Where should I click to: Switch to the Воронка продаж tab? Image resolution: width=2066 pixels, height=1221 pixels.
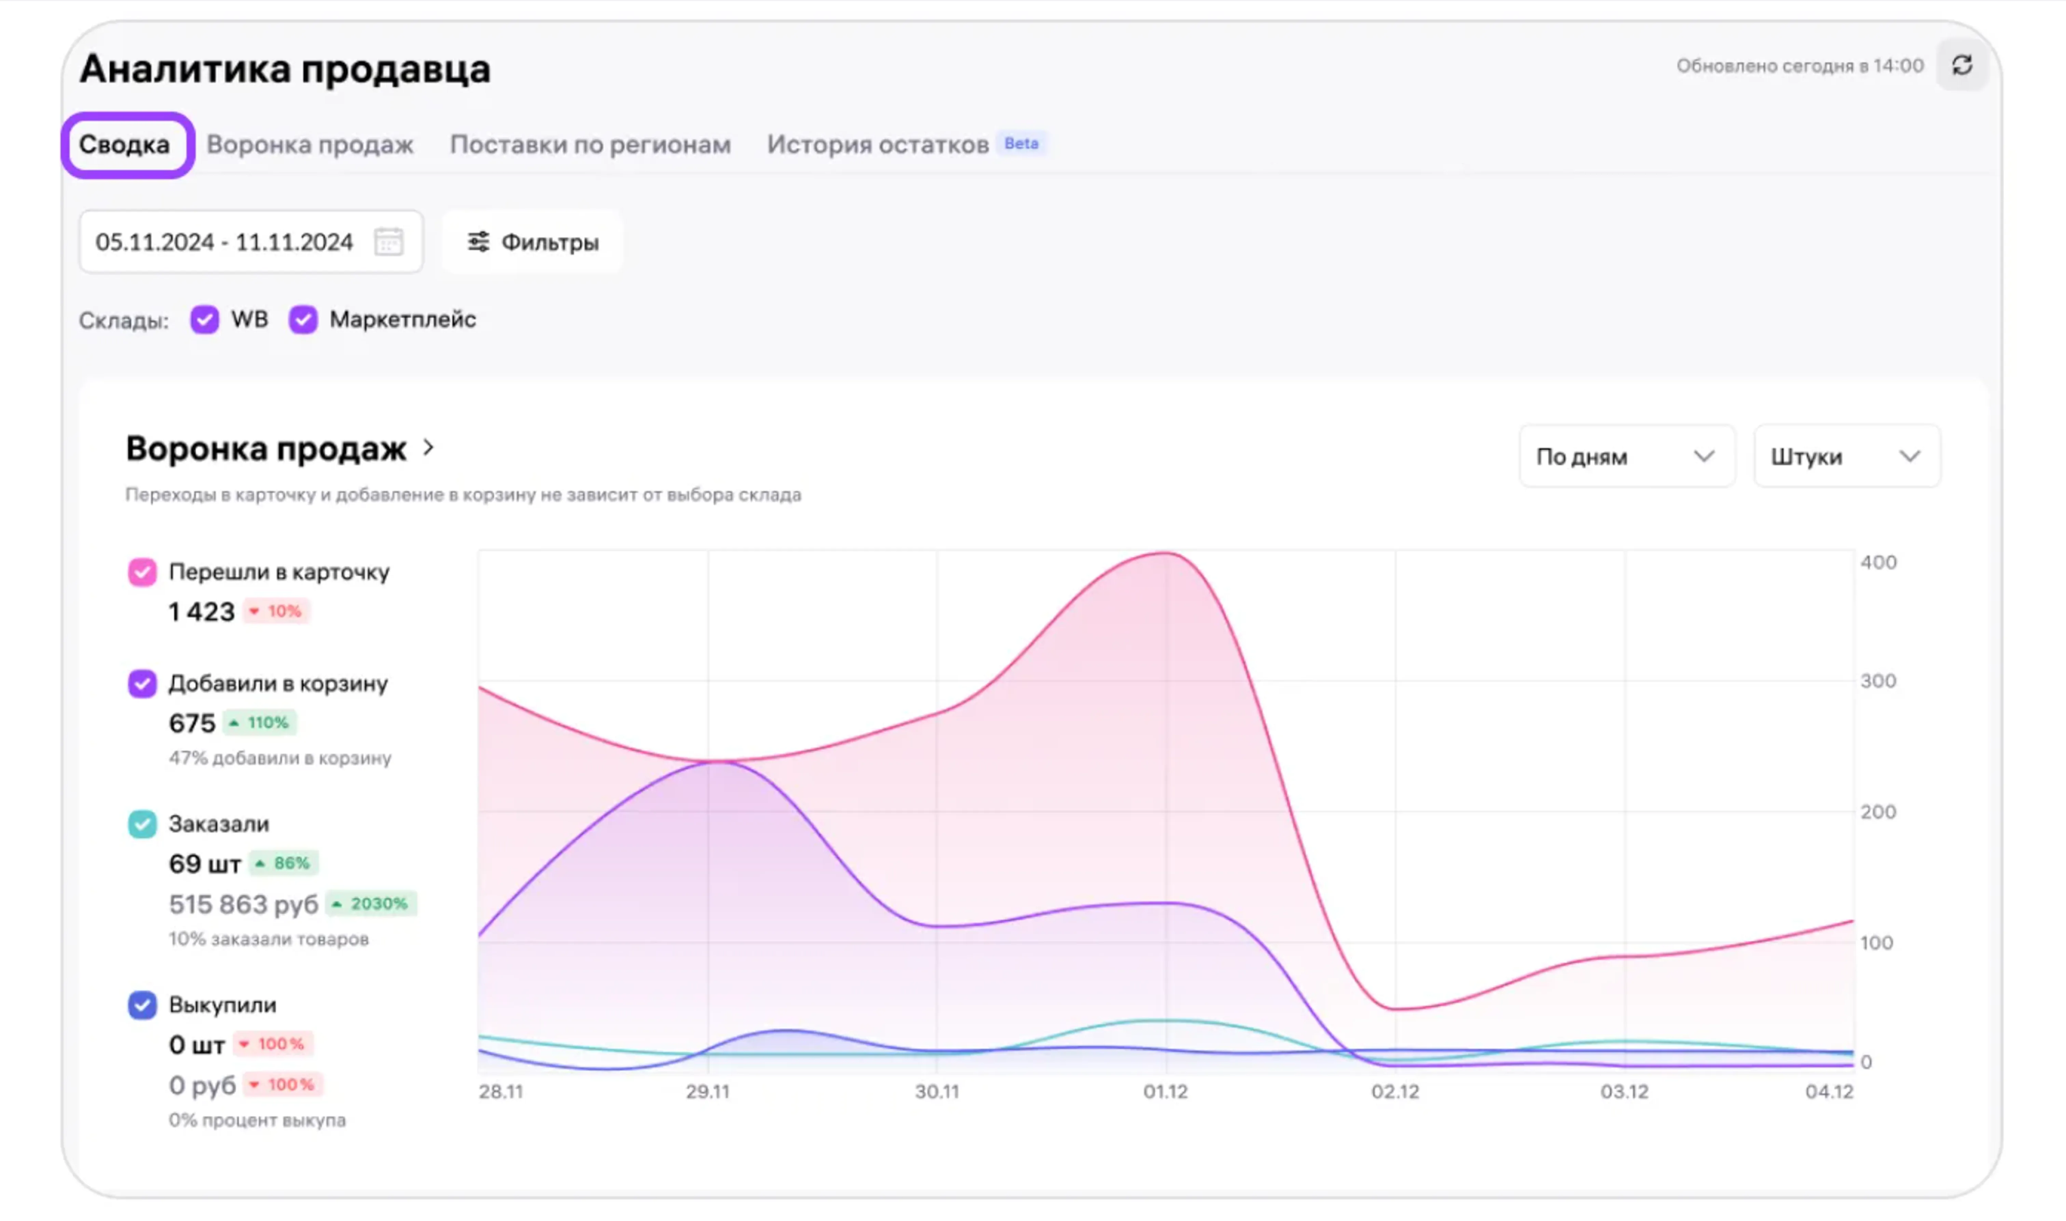coord(309,145)
